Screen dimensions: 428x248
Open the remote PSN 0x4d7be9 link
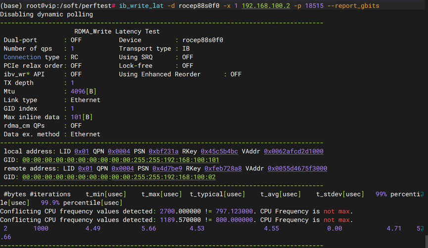(x=167, y=168)
